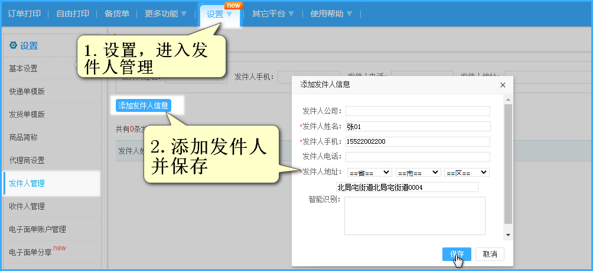Click the 发件人公司 input field
The image size is (593, 271).
[x=418, y=111]
